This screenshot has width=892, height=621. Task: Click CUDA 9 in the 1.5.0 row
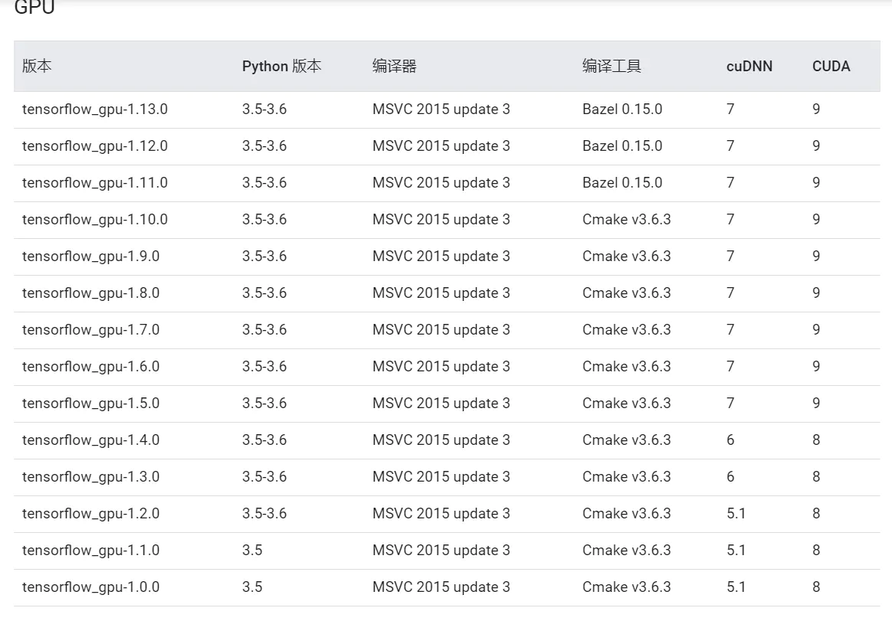pos(816,404)
